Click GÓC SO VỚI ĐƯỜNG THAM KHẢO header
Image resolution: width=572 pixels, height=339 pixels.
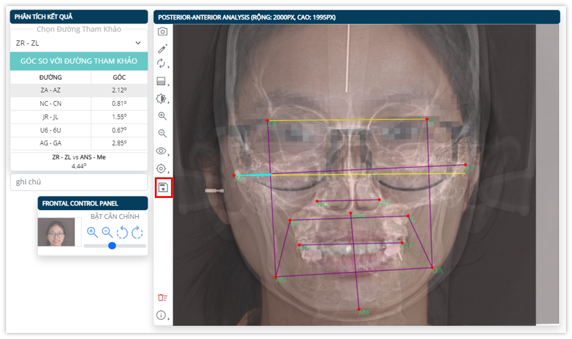(79, 61)
